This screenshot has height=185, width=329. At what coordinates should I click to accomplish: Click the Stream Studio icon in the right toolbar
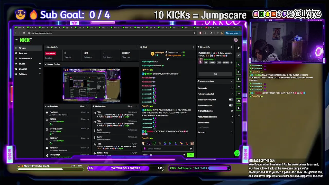click(239, 64)
